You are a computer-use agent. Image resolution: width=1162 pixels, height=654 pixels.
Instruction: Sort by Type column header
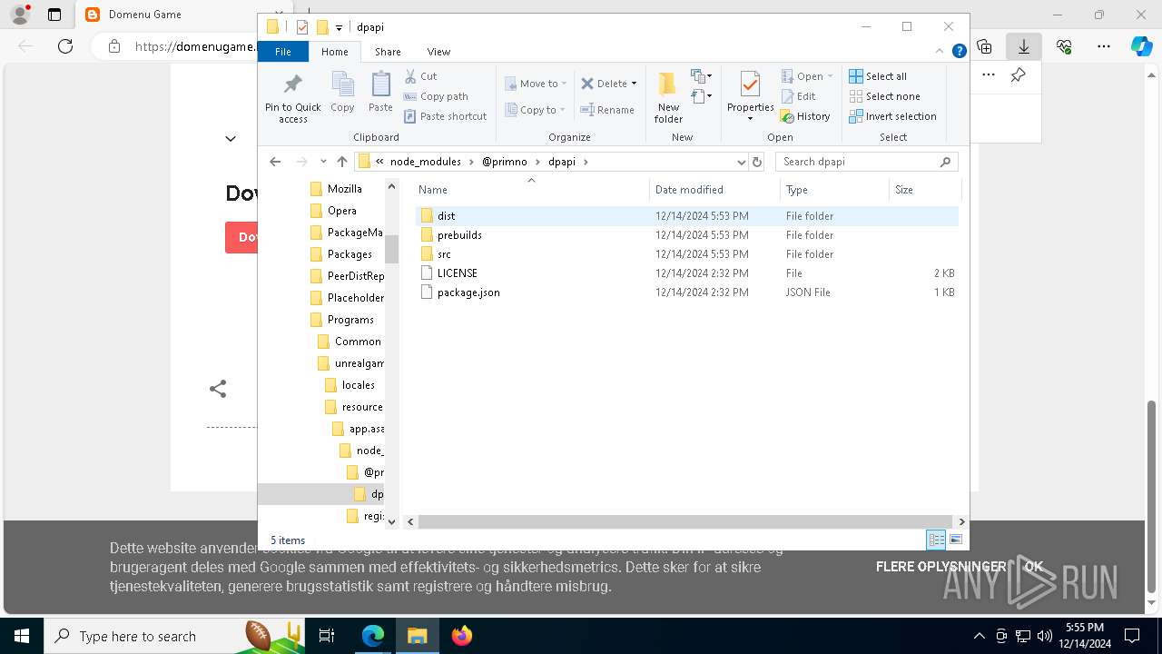834,190
